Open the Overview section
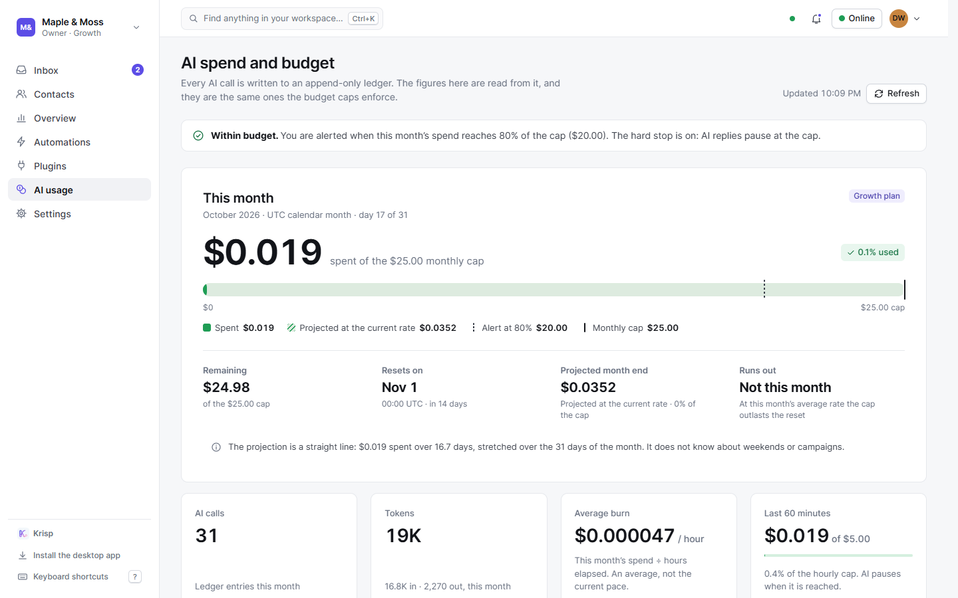Image resolution: width=958 pixels, height=598 pixels. [79, 118]
